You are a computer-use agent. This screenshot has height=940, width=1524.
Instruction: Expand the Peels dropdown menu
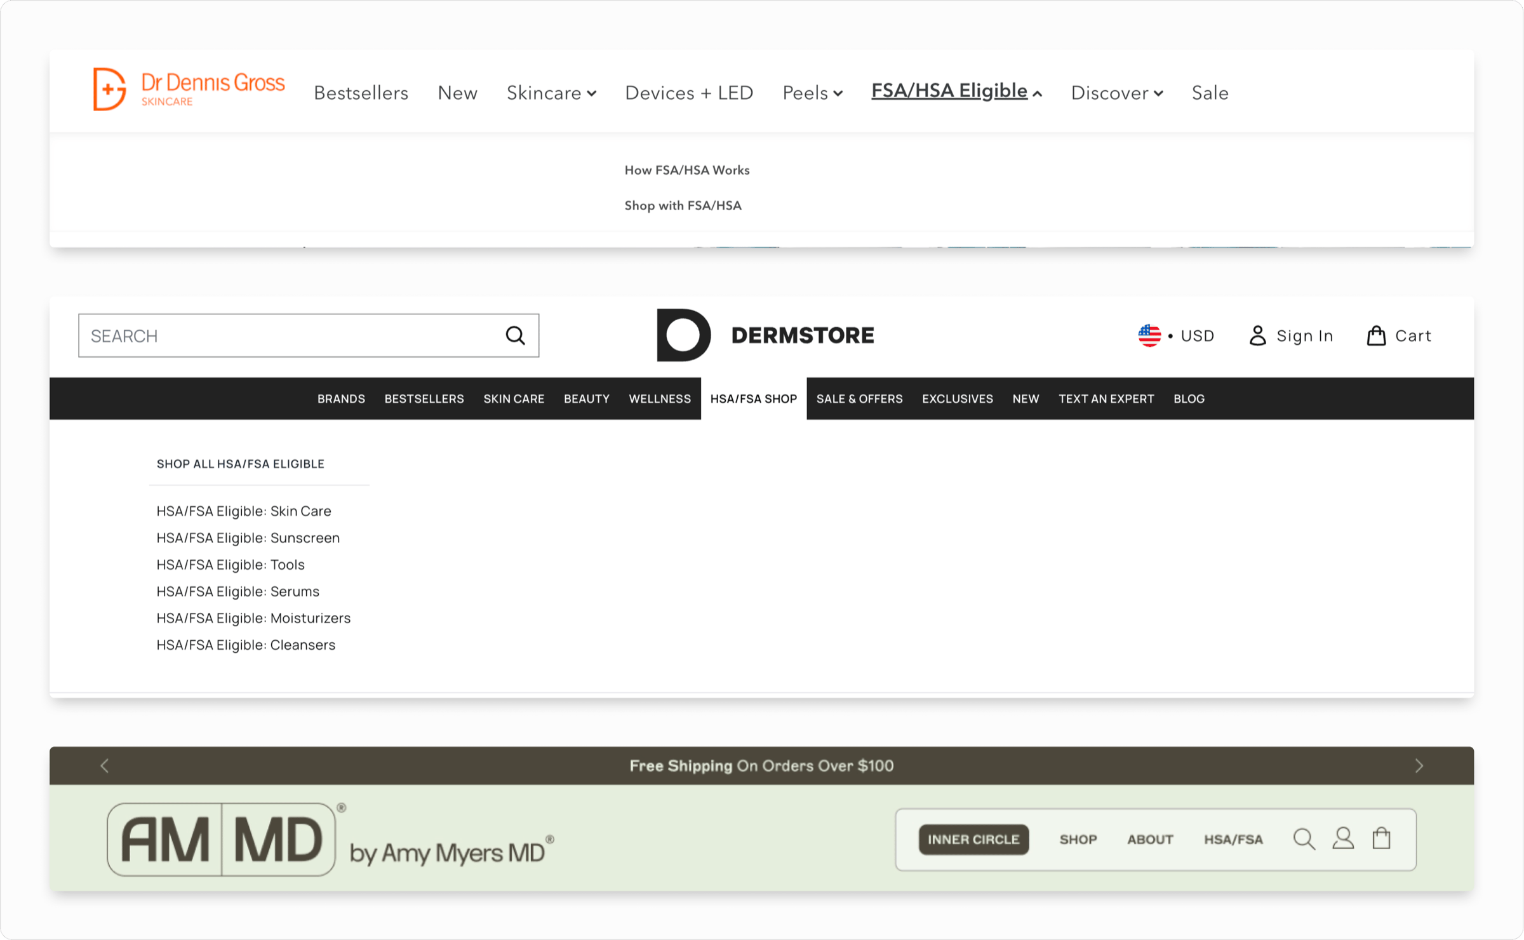click(x=812, y=93)
